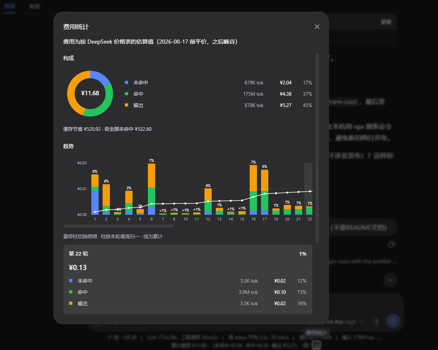Select the tall round 6 bar
The image size is (438, 350).
[152, 189]
